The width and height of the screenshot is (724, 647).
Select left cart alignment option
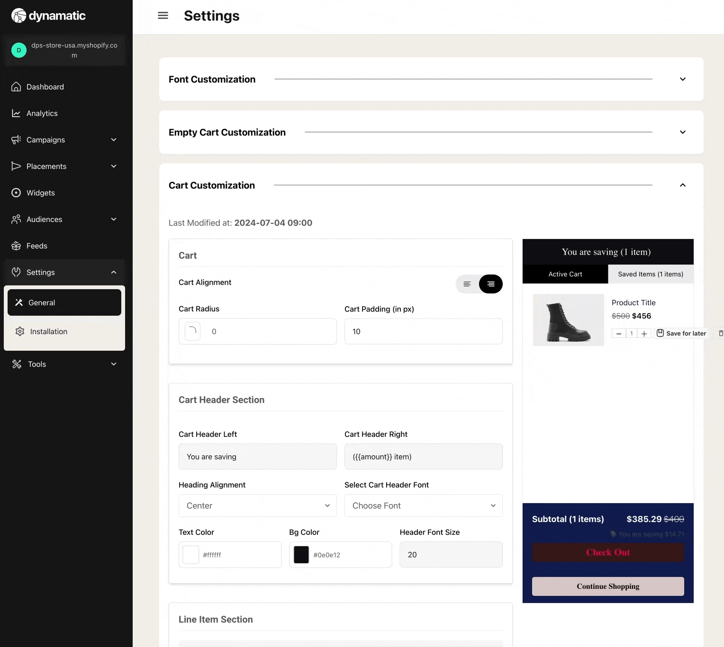(467, 284)
